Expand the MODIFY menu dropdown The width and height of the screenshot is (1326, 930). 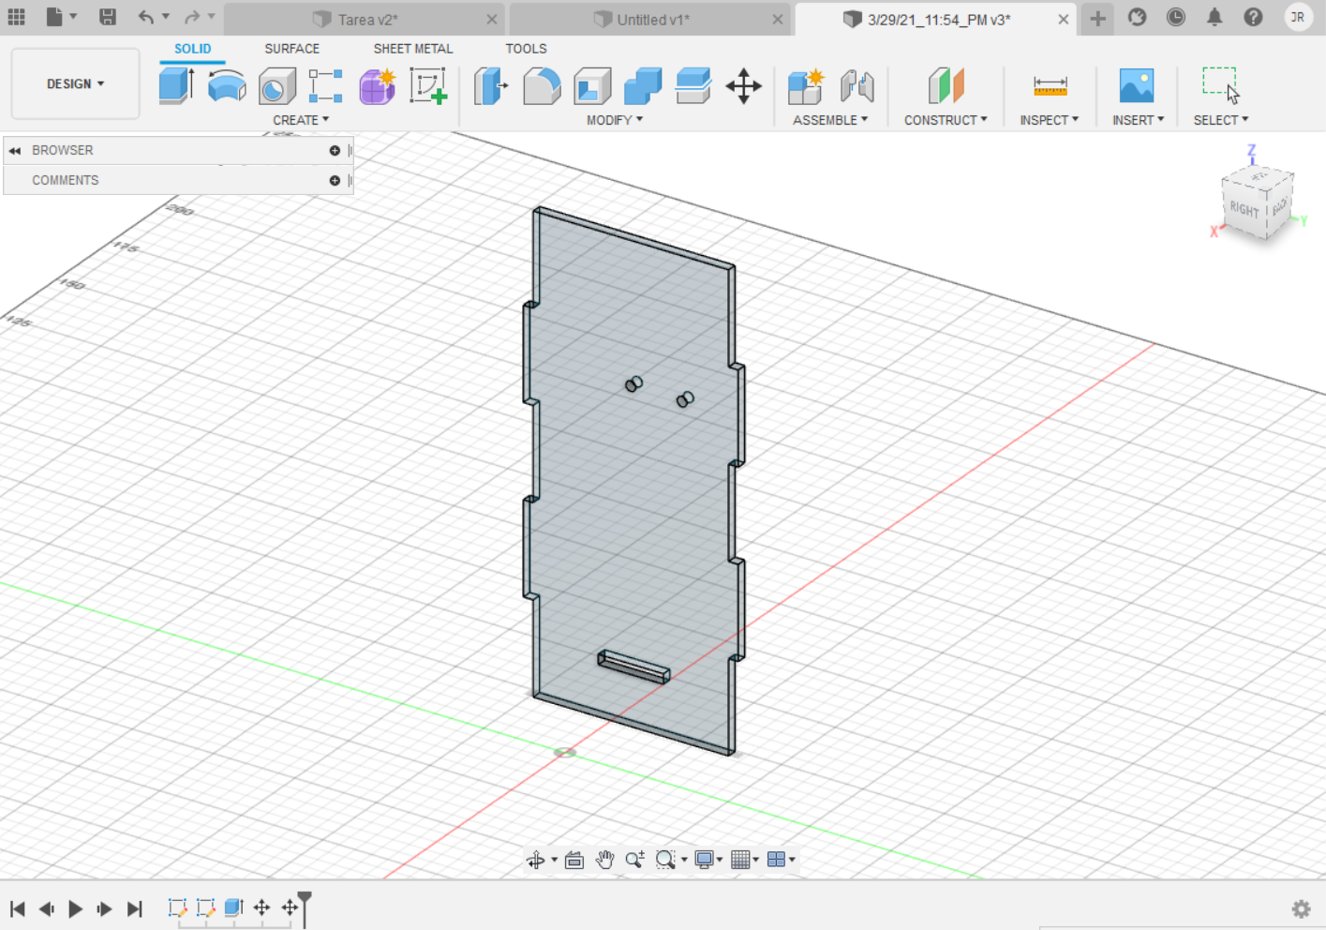[x=615, y=120]
